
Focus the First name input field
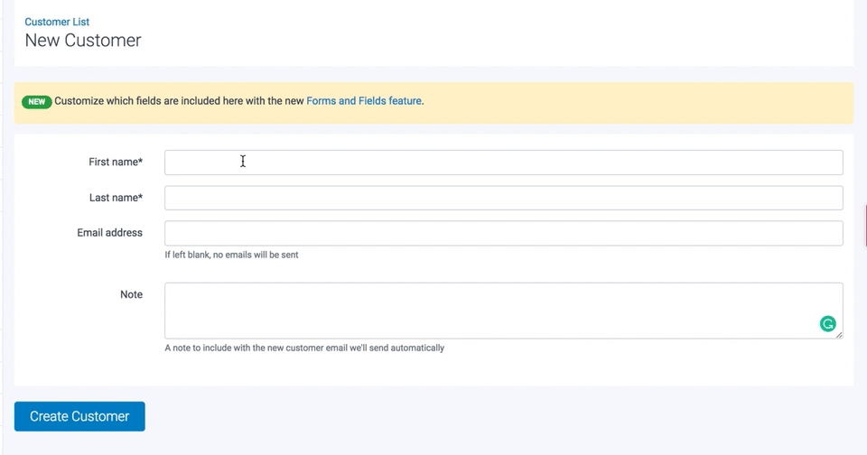(503, 162)
